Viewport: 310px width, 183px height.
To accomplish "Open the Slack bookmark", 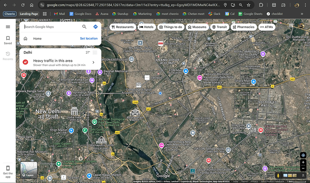I will pyautogui.click(x=214, y=14).
